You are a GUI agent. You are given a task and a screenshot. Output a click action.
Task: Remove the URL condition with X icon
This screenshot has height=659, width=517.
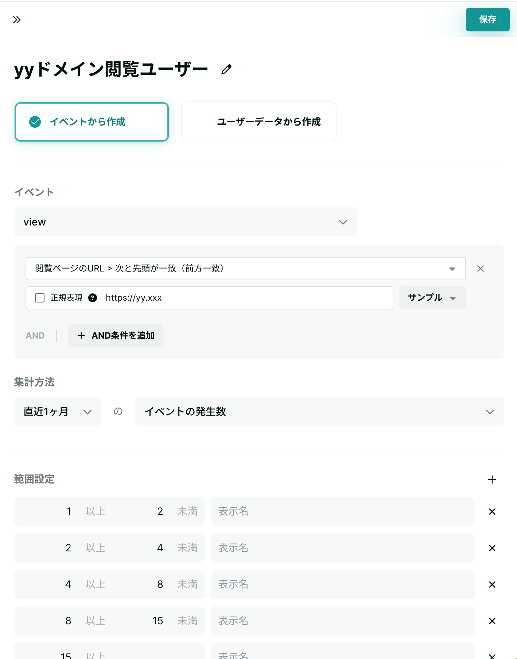(x=481, y=269)
